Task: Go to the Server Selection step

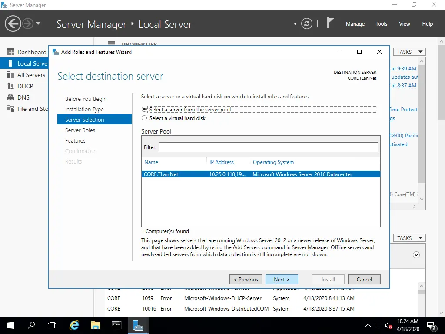Action: pyautogui.click(x=94, y=120)
